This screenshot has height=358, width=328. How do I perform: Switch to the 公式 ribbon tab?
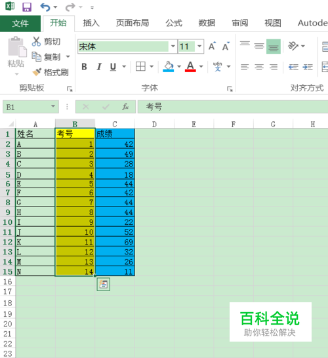click(174, 23)
